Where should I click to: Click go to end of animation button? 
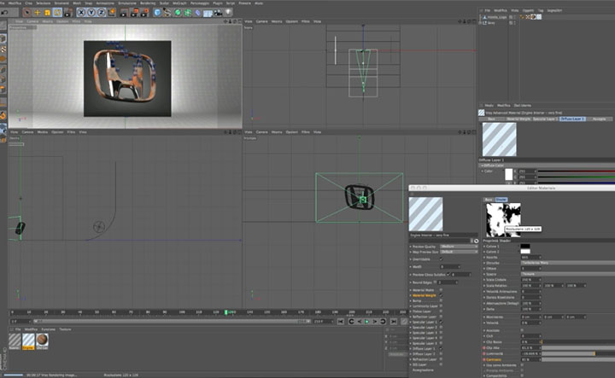pyautogui.click(x=394, y=322)
